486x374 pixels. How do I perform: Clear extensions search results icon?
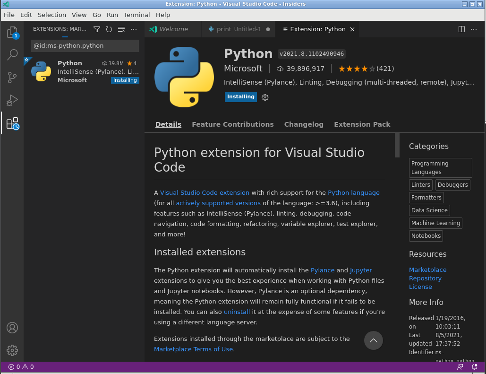[x=121, y=29]
